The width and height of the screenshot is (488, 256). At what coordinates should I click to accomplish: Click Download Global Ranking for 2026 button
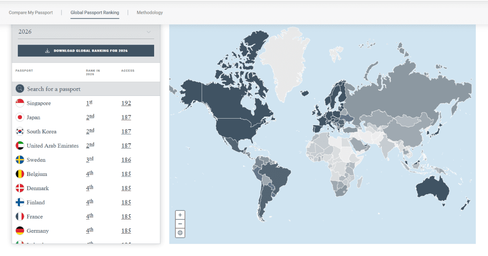coord(85,50)
